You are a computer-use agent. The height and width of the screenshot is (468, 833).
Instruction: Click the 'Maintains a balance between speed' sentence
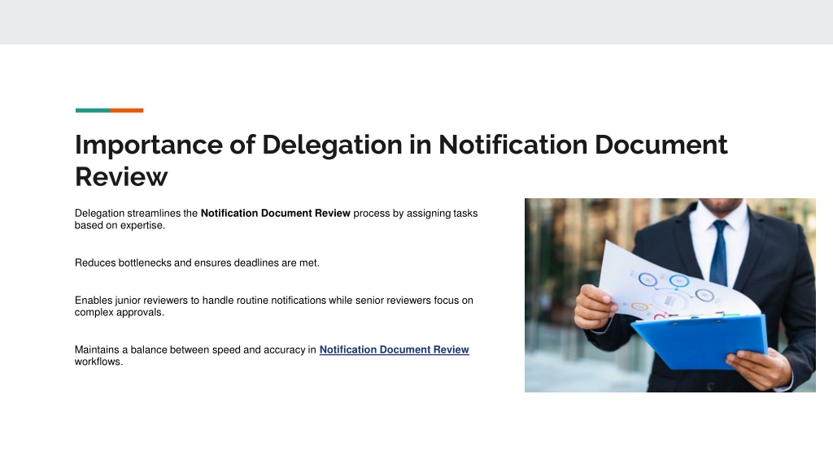coord(272,356)
